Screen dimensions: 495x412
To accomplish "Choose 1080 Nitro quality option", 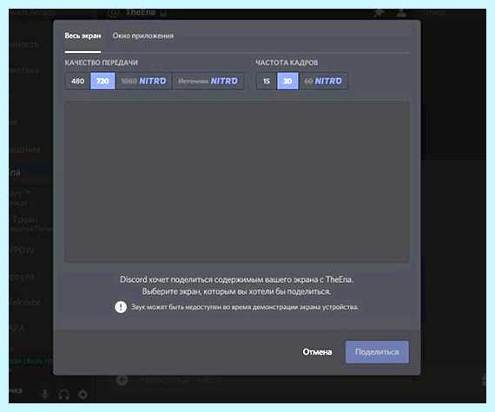I will point(143,81).
